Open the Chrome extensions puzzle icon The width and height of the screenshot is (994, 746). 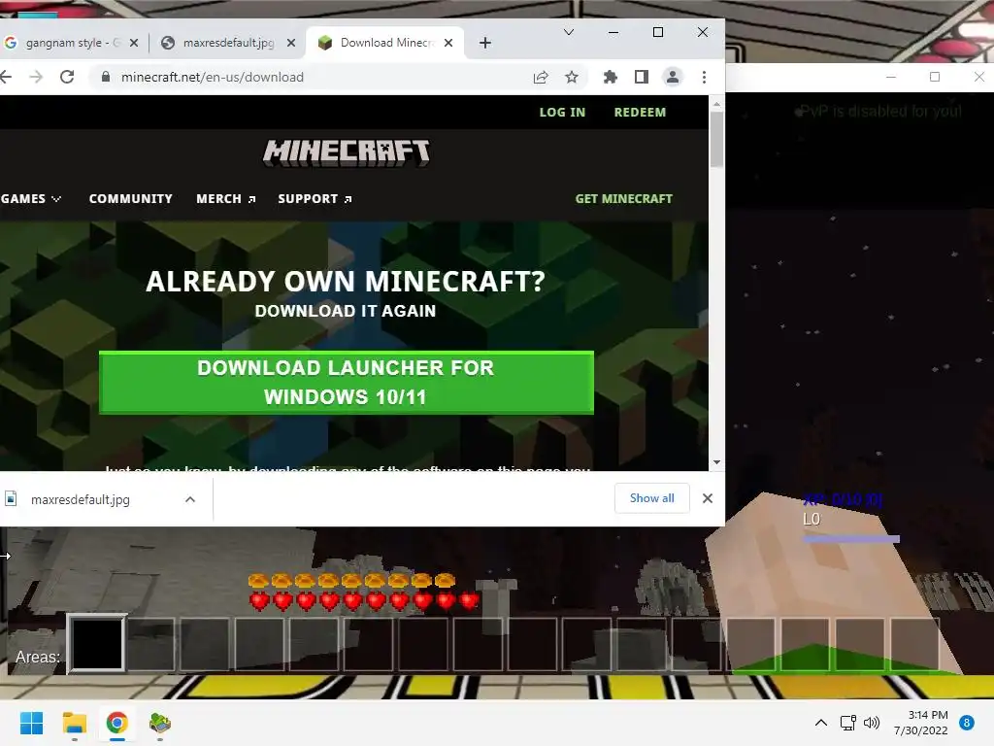point(610,77)
